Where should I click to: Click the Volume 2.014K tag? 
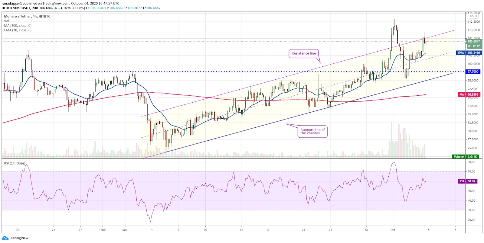[x=466, y=157]
